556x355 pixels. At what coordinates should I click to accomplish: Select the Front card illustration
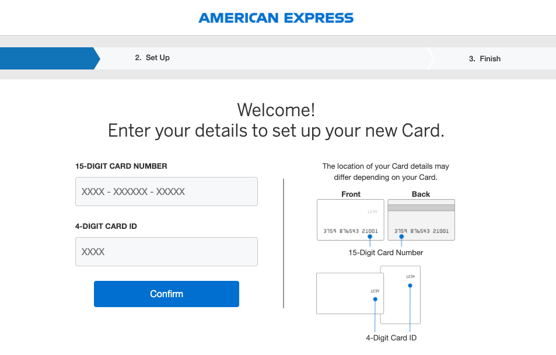click(350, 219)
